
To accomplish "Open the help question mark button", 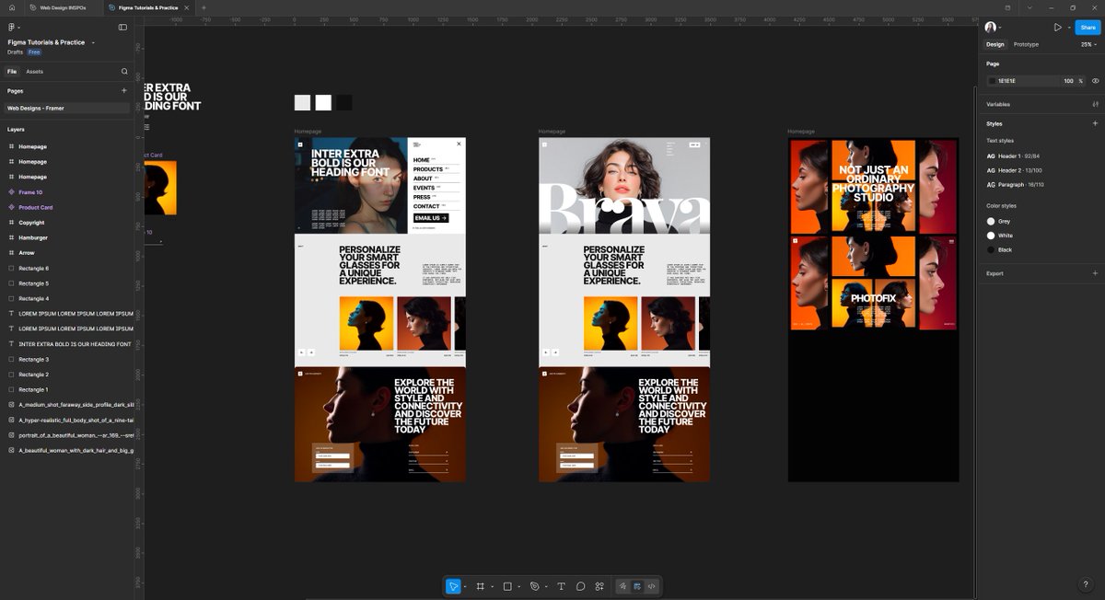I will tap(1085, 584).
